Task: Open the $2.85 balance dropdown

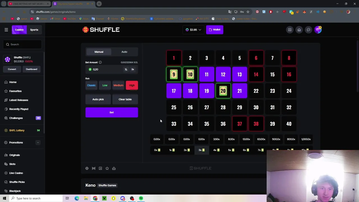Action: [x=193, y=29]
